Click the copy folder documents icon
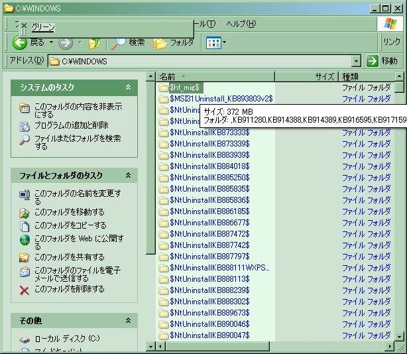Screen dimensions: 407x354 coord(25,226)
